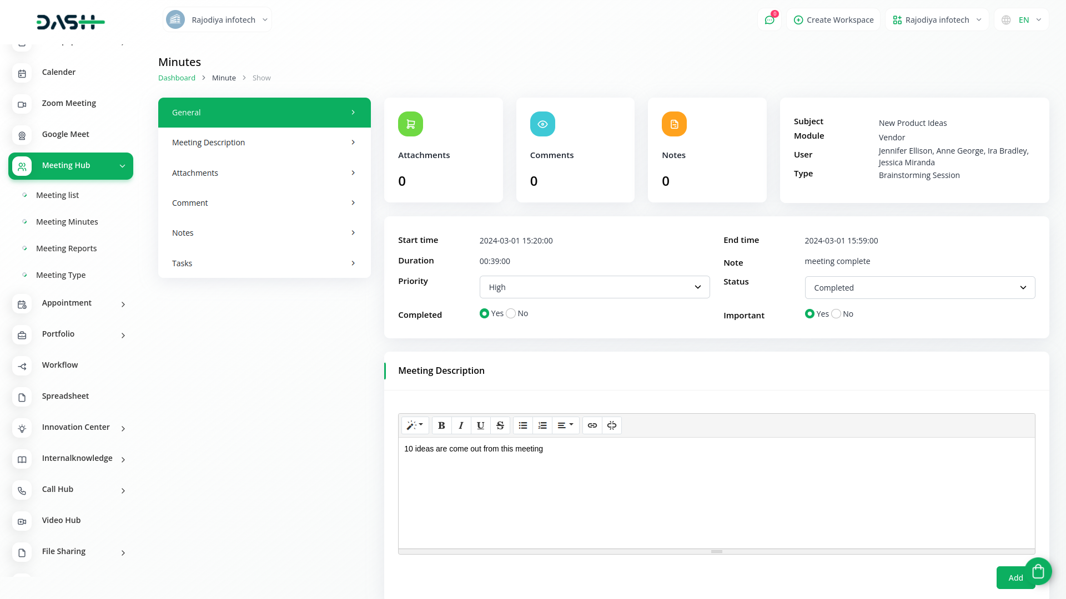The image size is (1066, 599).
Task: Apply underline formatting in editor
Action: point(480,425)
